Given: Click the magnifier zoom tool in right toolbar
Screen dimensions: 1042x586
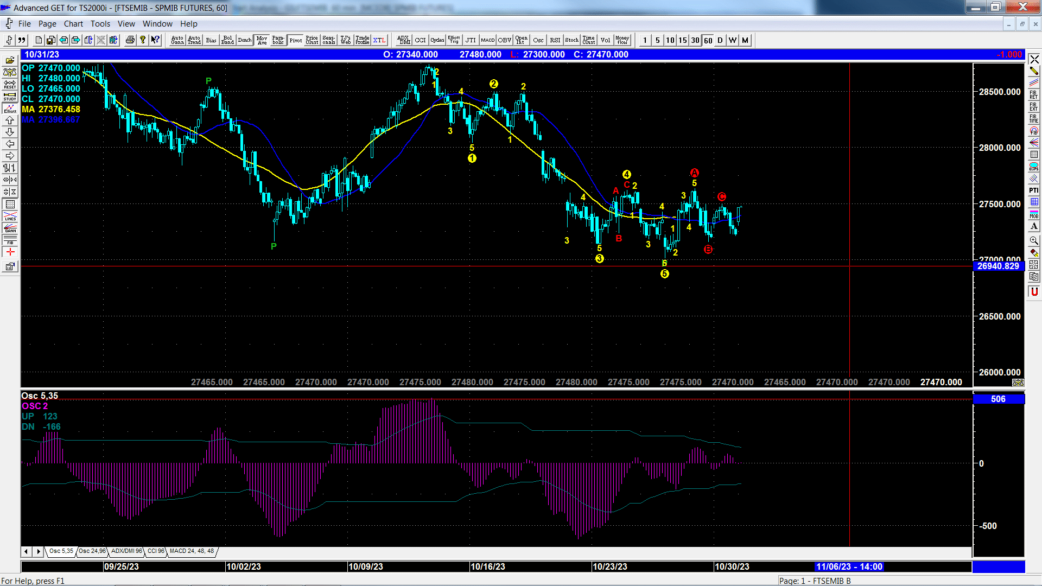Looking at the screenshot, I should click(x=1034, y=240).
